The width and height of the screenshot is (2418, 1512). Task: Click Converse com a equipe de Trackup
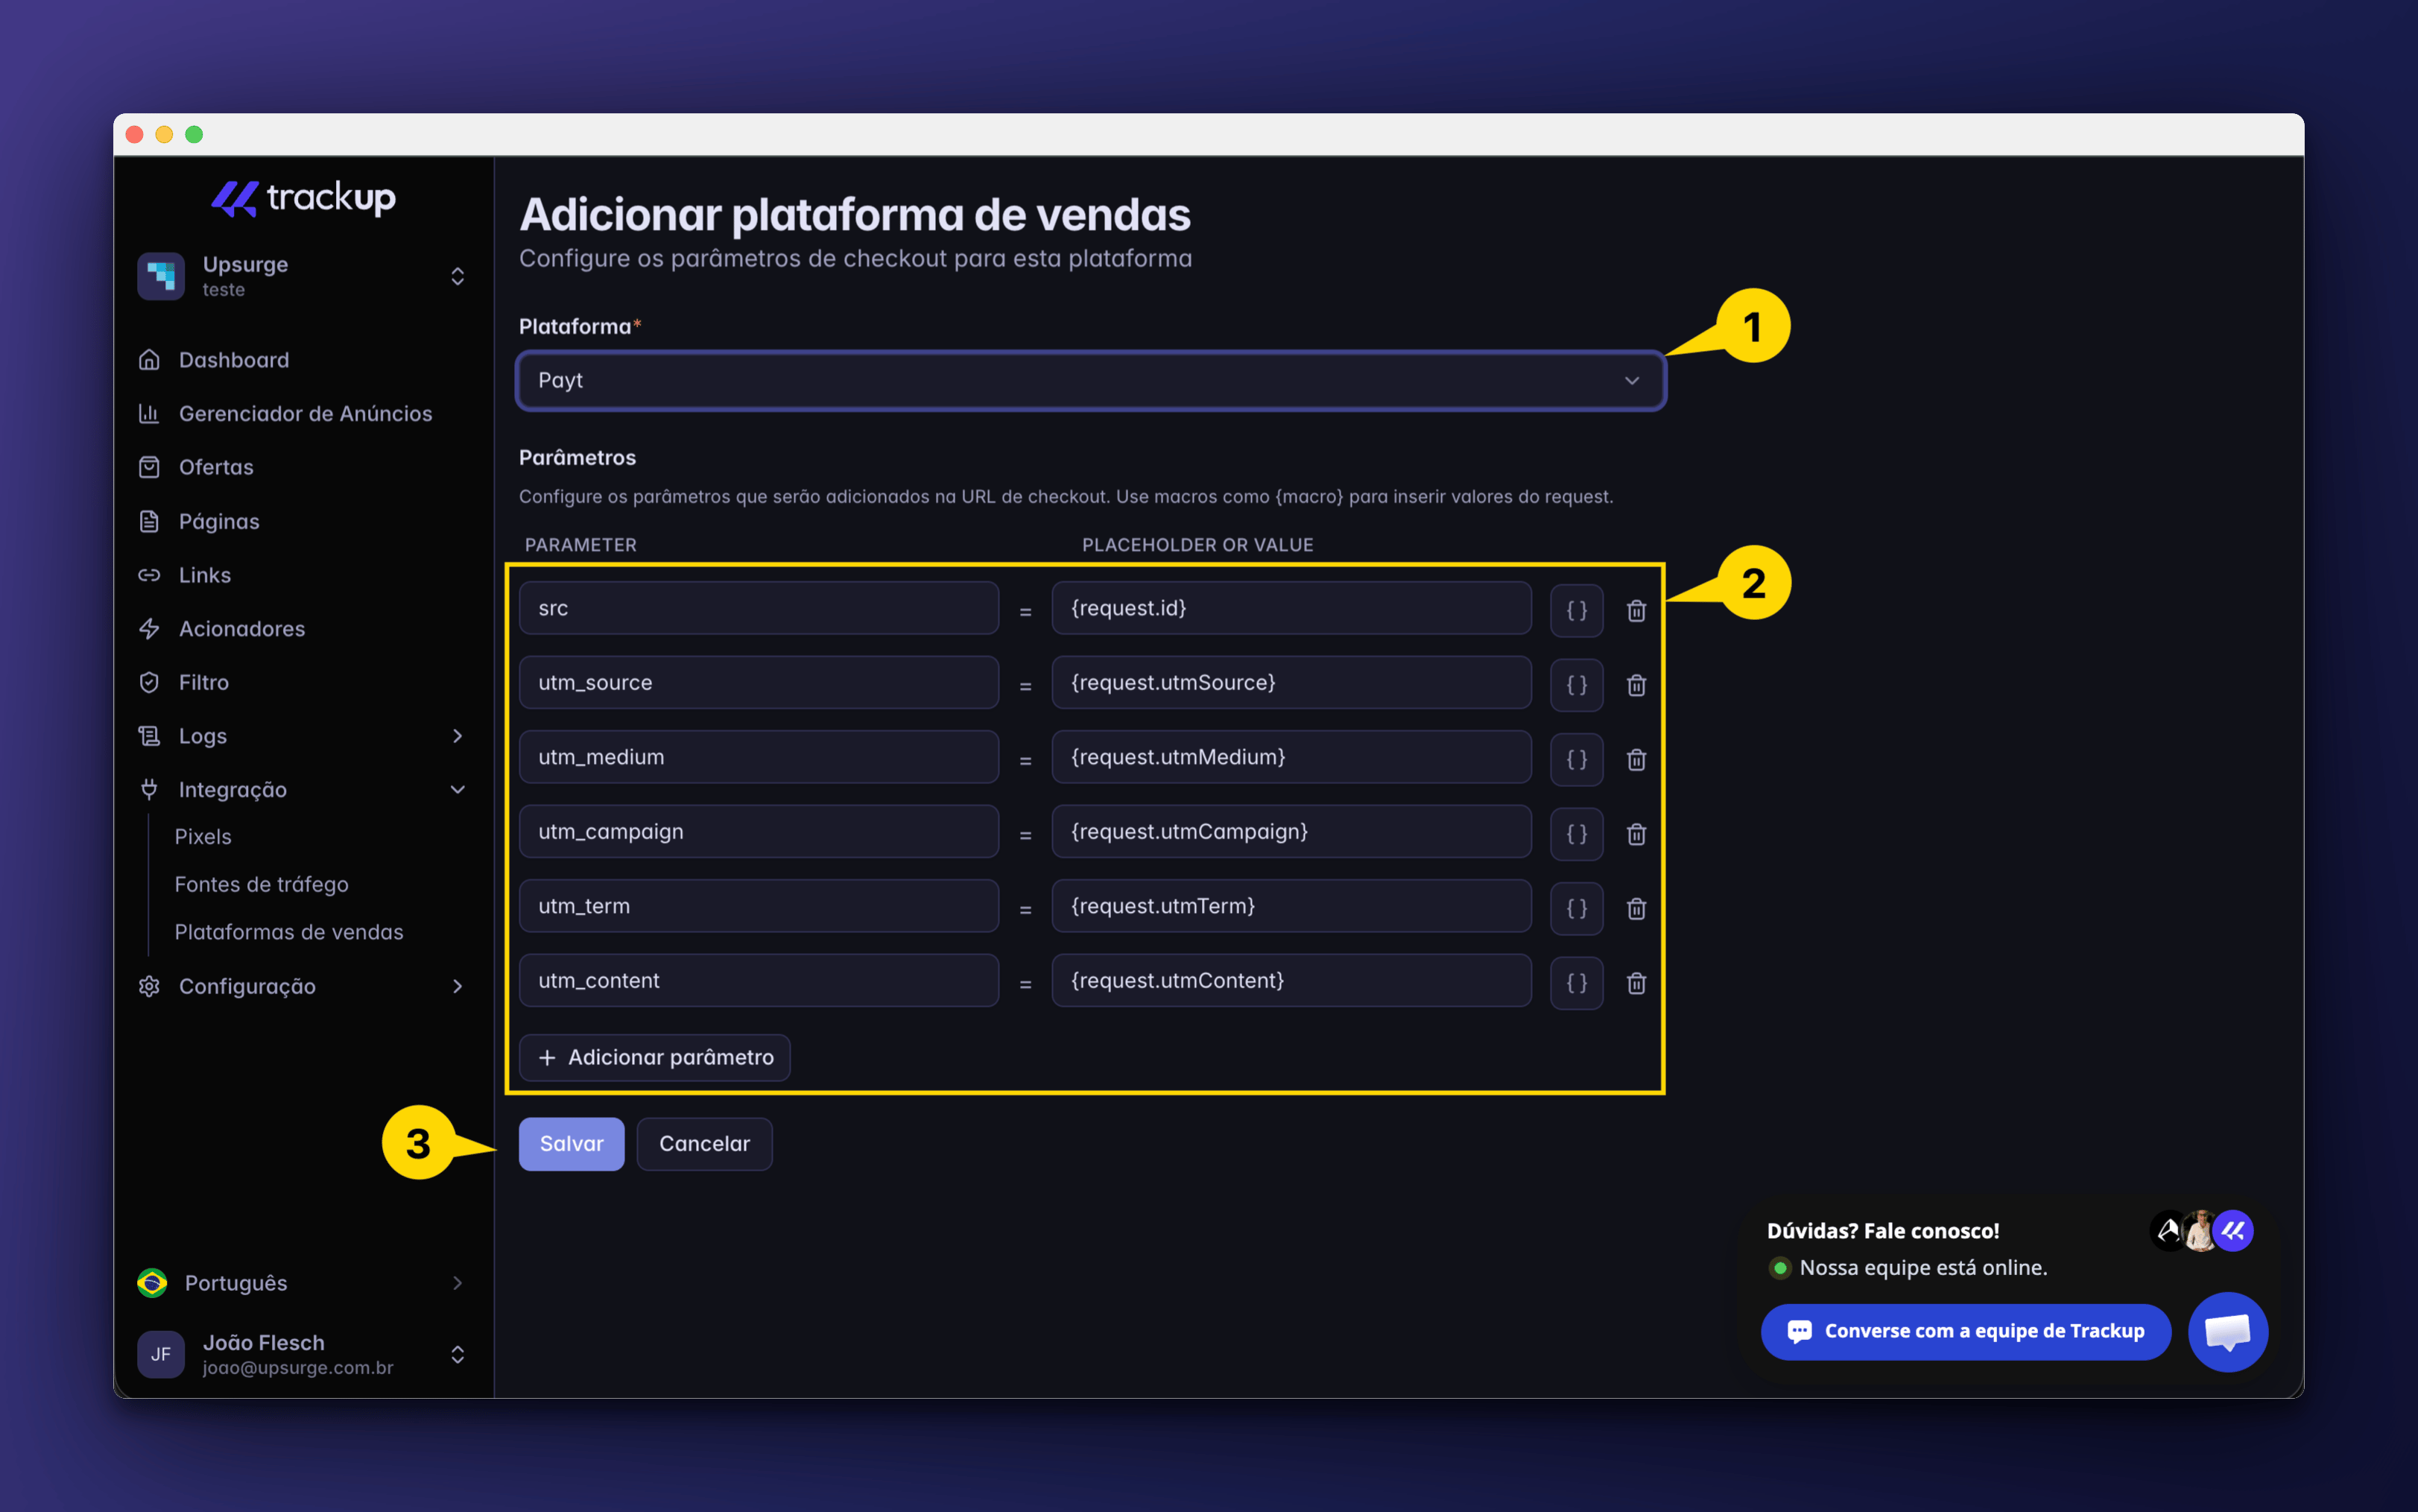1965,1331
